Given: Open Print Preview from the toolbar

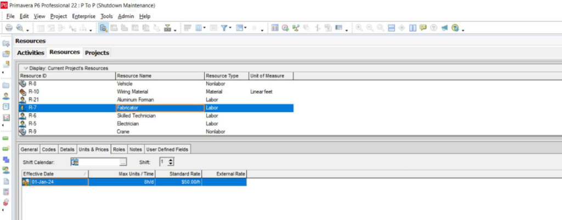Looking at the screenshot, I should 20,28.
